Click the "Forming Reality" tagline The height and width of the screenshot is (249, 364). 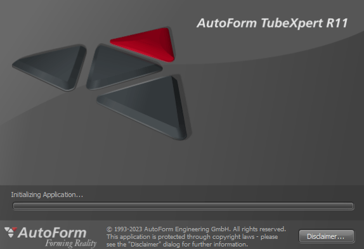71,243
